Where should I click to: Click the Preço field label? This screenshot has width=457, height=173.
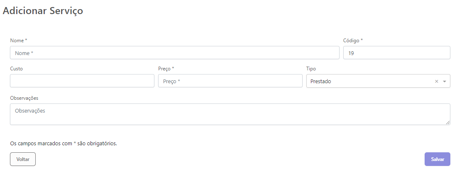(x=166, y=69)
